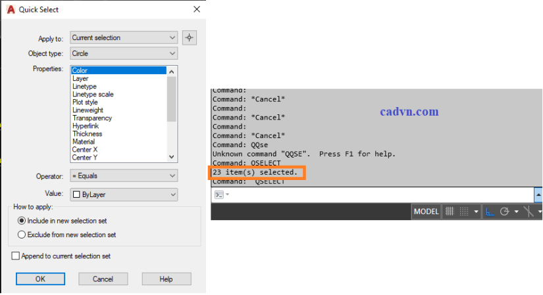Open the Value ByLayer dropdown
The height and width of the screenshot is (295, 543).
tap(124, 194)
